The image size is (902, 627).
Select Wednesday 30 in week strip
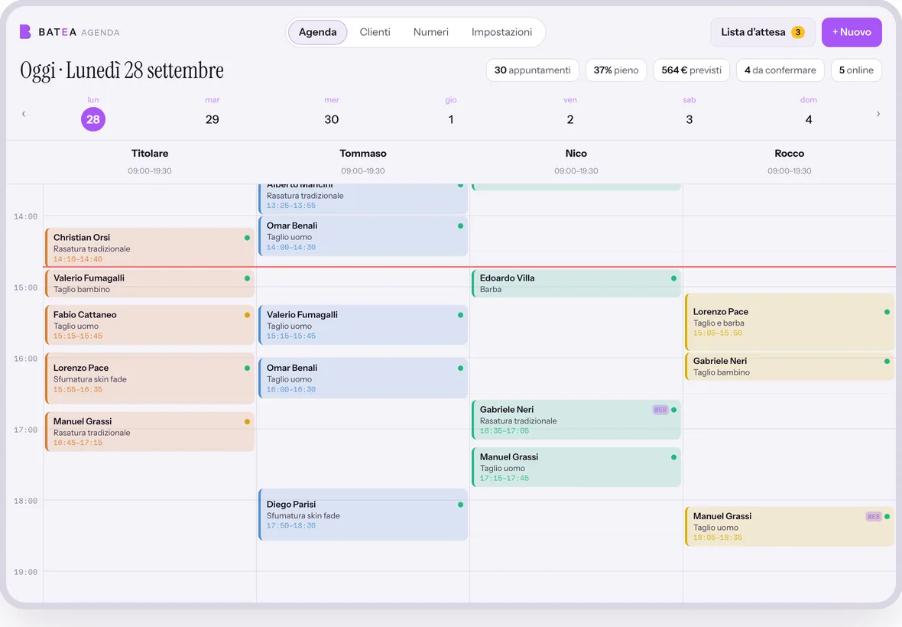(331, 119)
